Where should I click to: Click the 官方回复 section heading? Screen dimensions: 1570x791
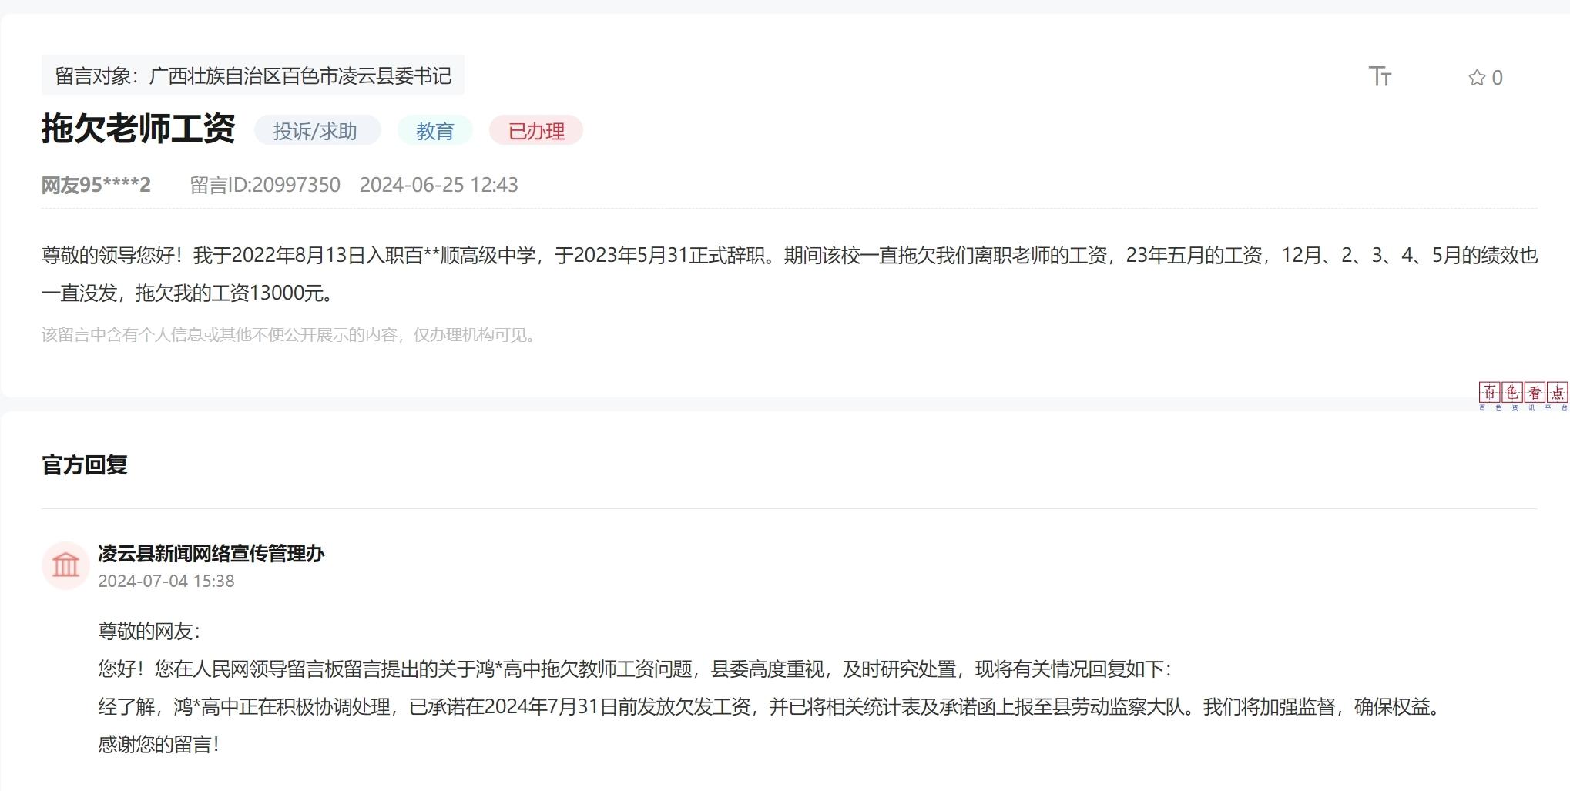coord(85,465)
